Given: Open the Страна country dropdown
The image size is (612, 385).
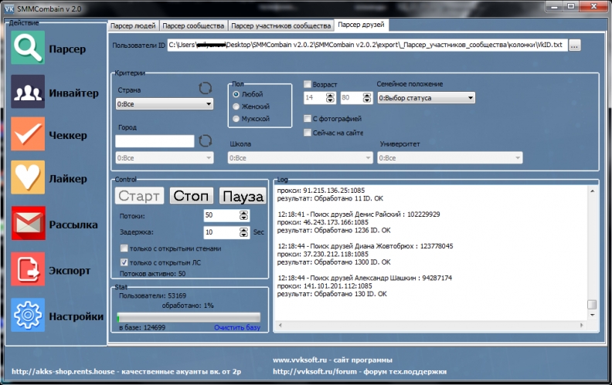Looking at the screenshot, I should click(165, 104).
